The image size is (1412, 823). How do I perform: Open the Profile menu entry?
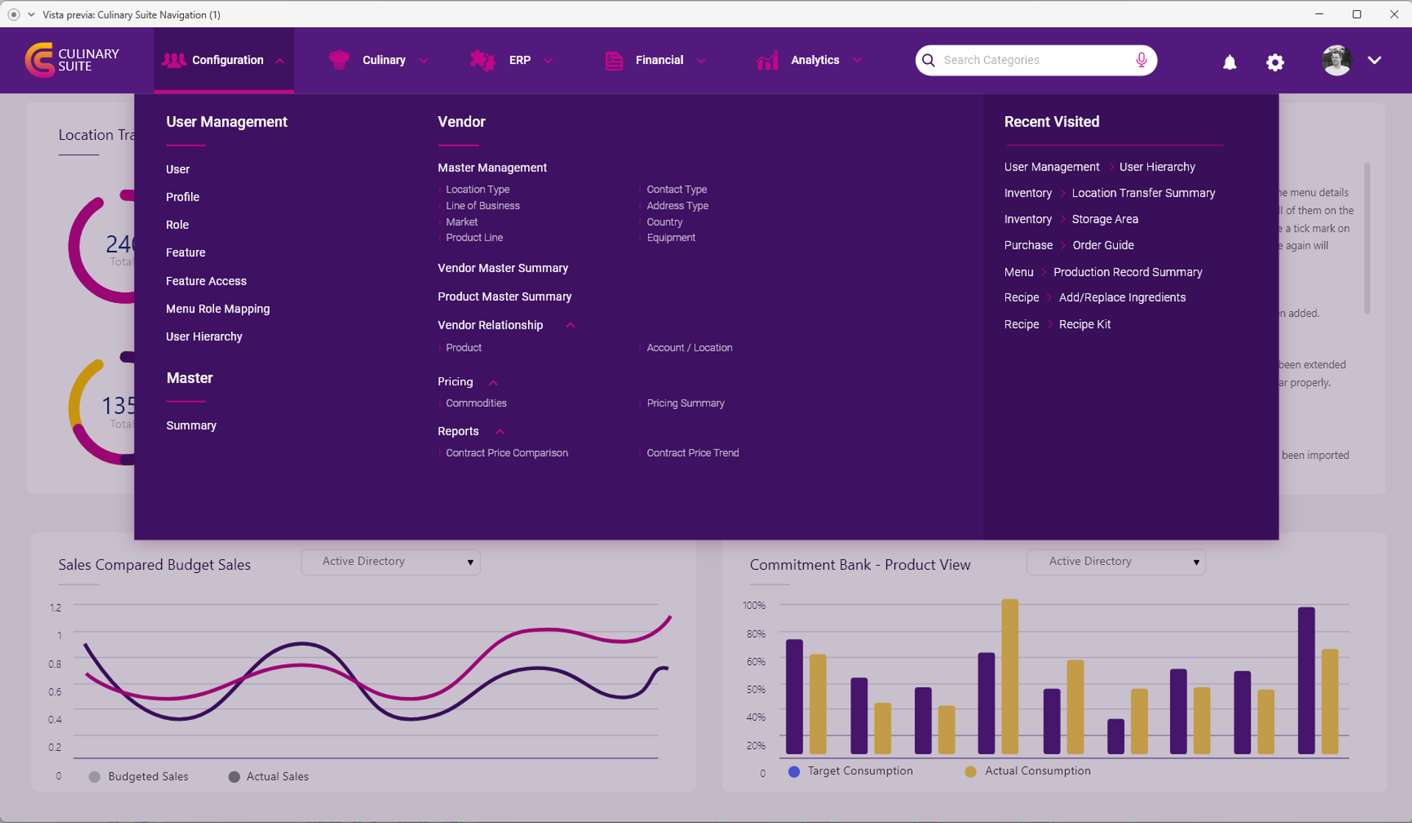point(182,197)
